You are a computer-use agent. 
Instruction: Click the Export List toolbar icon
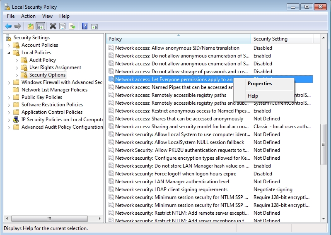point(72,26)
